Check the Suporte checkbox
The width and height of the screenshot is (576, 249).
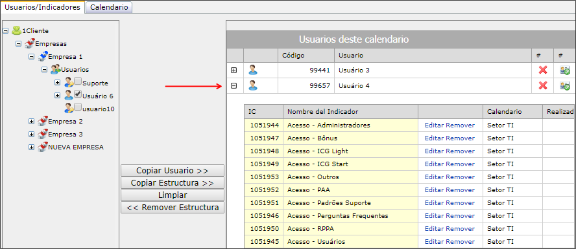pyautogui.click(x=78, y=81)
